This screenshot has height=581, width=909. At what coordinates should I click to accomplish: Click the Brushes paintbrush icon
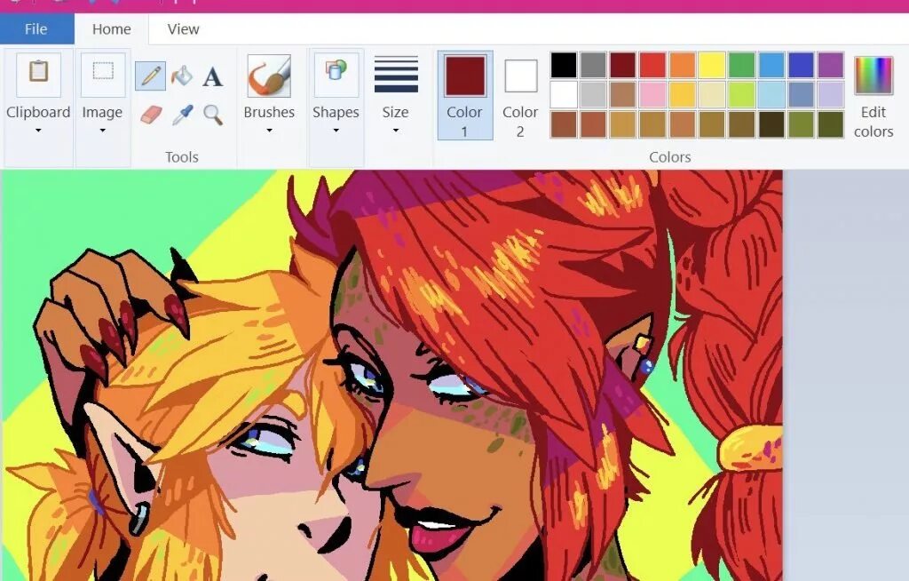pyautogui.click(x=269, y=76)
